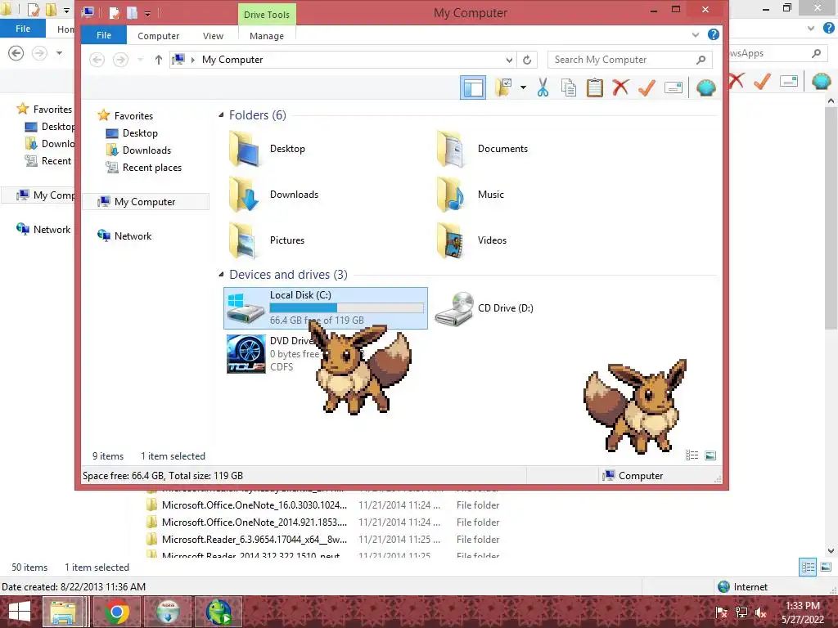Image resolution: width=838 pixels, height=628 pixels.
Task: Switch background window to details view
Action: tap(808, 567)
